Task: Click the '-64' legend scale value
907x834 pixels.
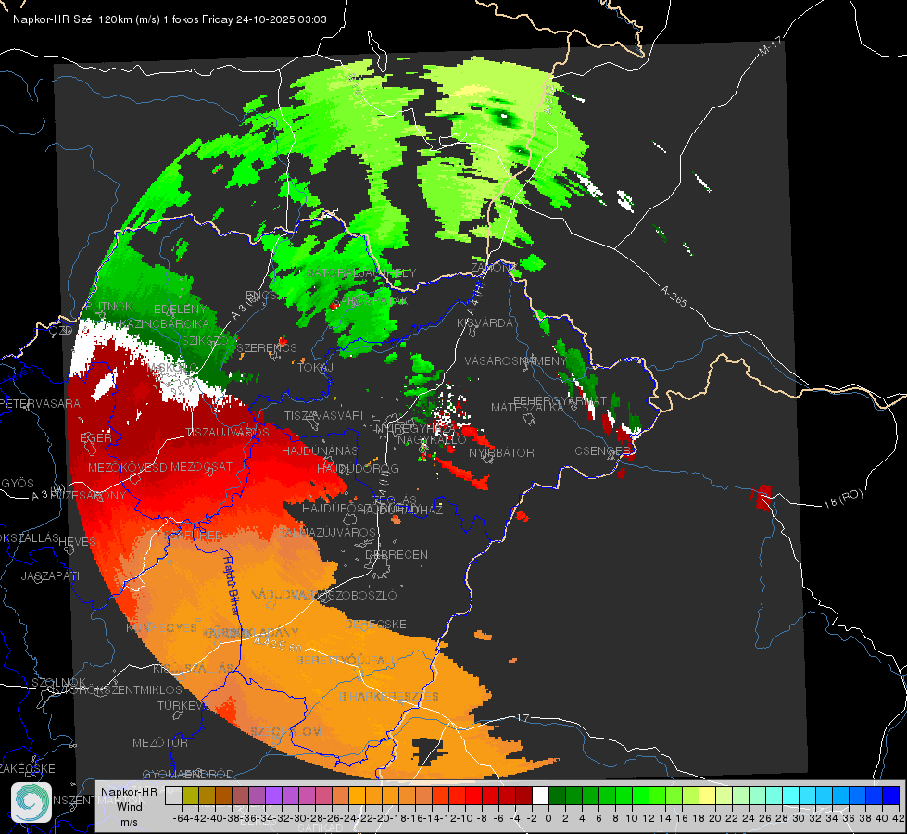Action: point(182,818)
